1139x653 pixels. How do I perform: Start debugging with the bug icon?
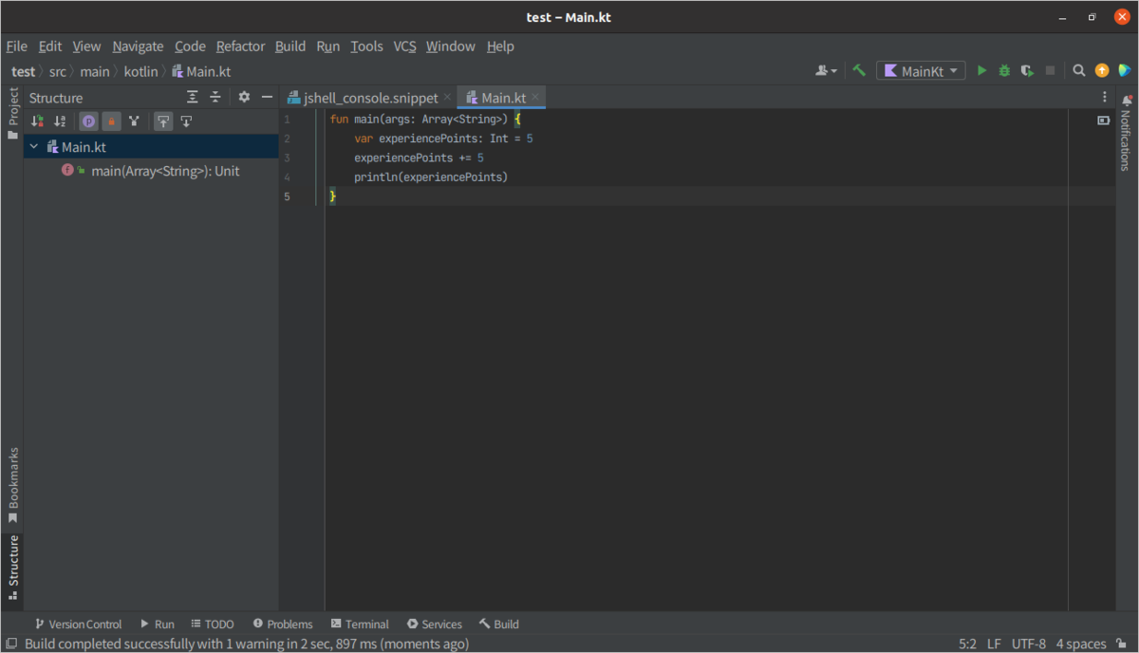(1004, 70)
